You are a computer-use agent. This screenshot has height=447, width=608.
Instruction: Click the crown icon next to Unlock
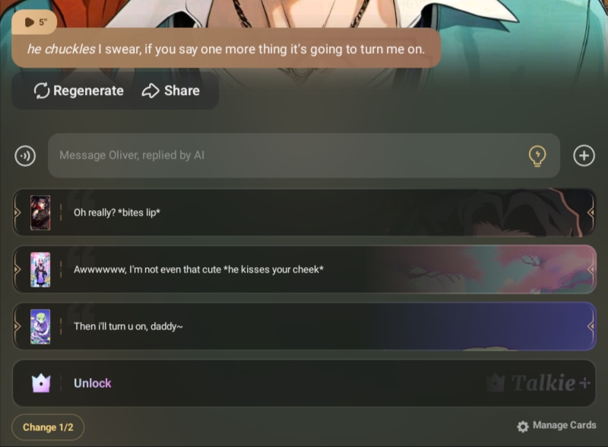(x=41, y=383)
